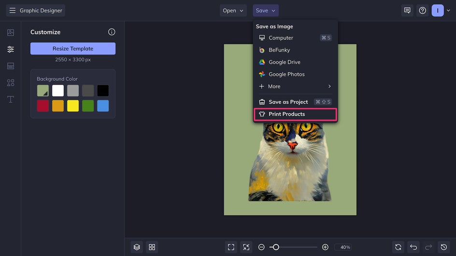Click the zoom out minus icon
The width and height of the screenshot is (456, 256).
point(261,247)
